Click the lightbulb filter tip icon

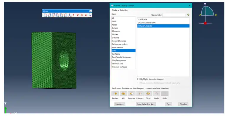click(188, 15)
